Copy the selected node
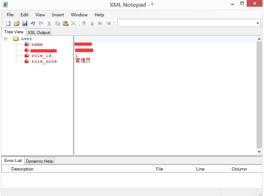 click(57, 23)
